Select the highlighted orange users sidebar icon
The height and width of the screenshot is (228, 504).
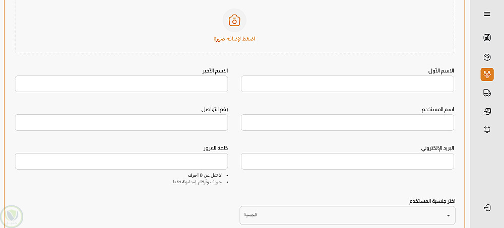[487, 74]
